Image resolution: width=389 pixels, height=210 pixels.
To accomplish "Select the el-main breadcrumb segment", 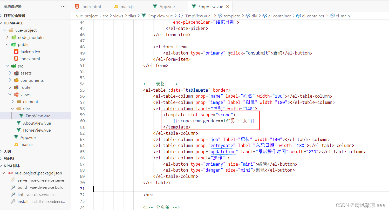I will (x=340, y=16).
